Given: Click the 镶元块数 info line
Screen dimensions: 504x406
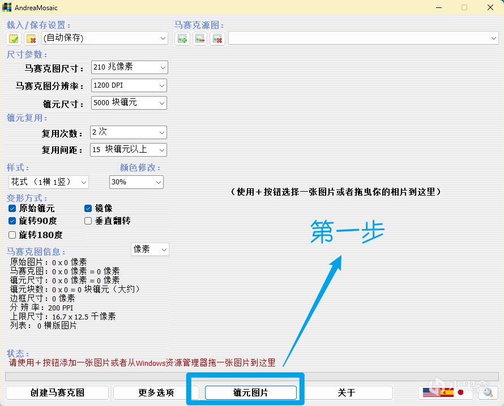Looking at the screenshot, I should pos(76,289).
